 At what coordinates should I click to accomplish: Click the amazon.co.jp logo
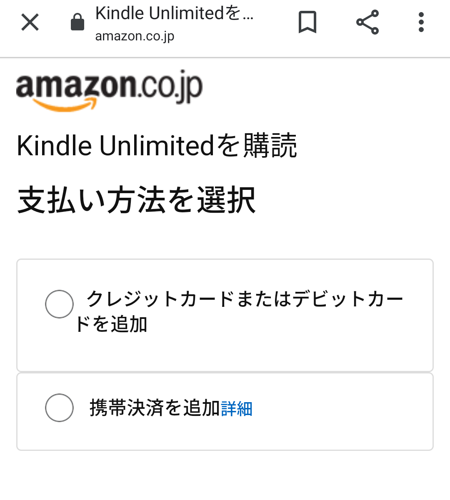click(109, 90)
